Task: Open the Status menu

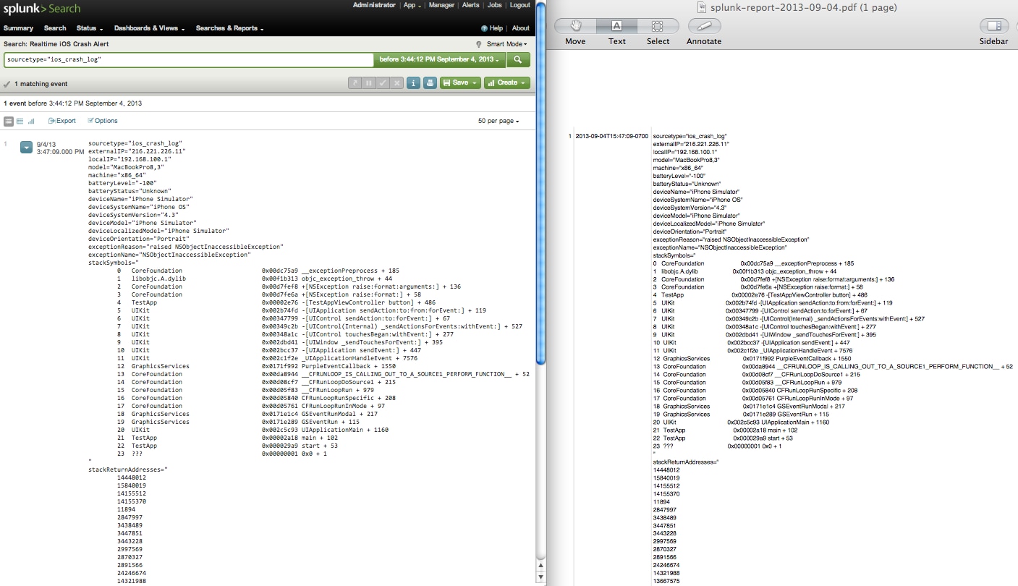Action: [x=90, y=28]
